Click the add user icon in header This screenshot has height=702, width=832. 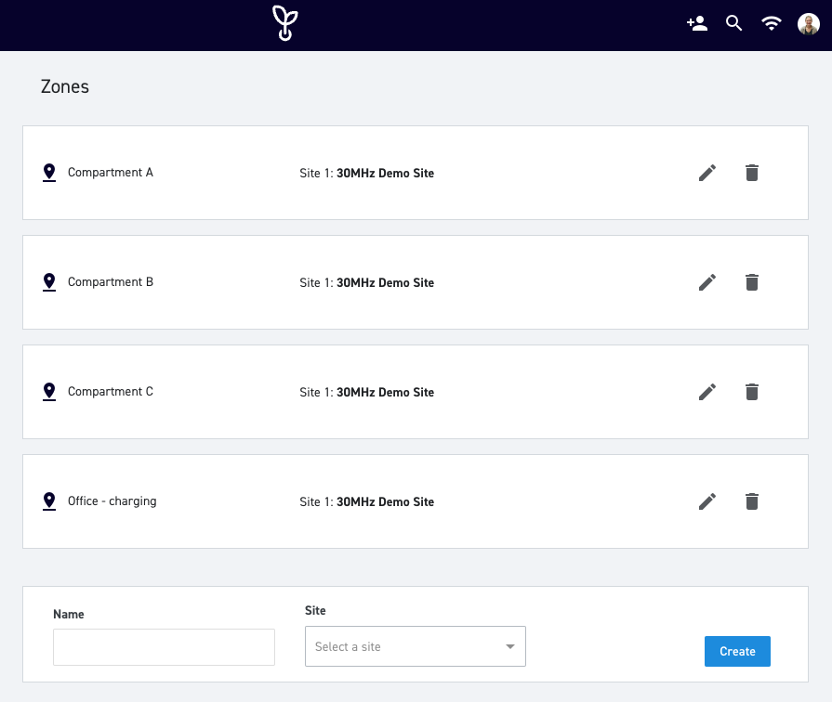click(696, 23)
